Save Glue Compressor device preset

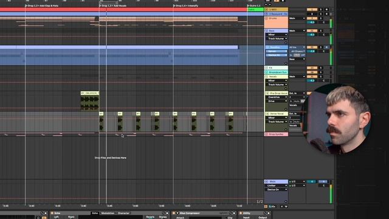click(234, 213)
